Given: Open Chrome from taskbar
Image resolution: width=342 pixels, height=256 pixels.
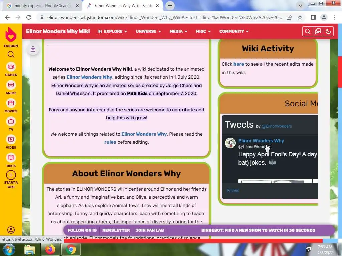Looking at the screenshot, I should (71, 250).
